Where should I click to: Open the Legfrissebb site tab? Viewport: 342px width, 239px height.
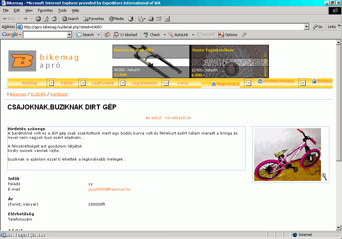(x=103, y=83)
